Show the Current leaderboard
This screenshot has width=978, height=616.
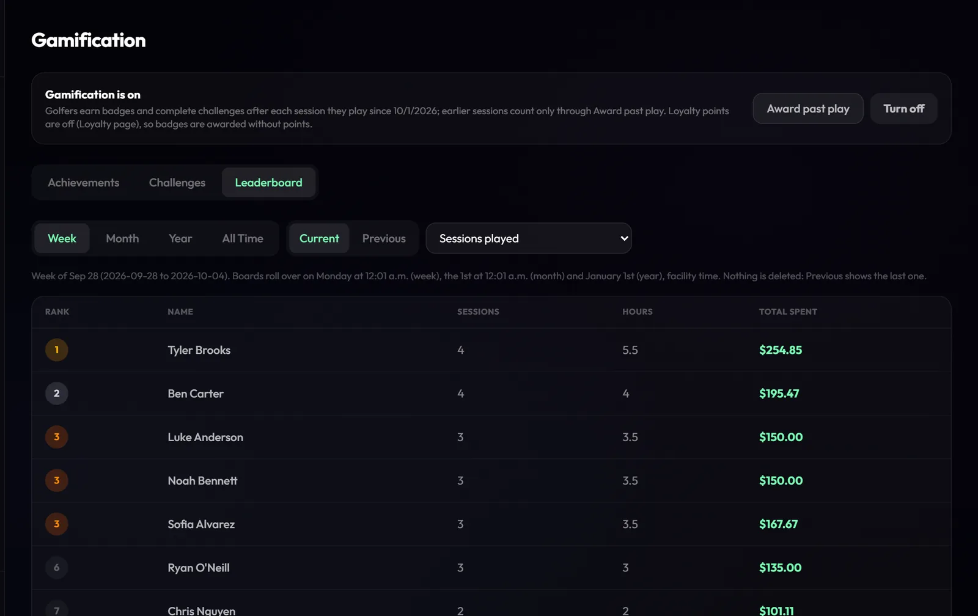(x=319, y=238)
